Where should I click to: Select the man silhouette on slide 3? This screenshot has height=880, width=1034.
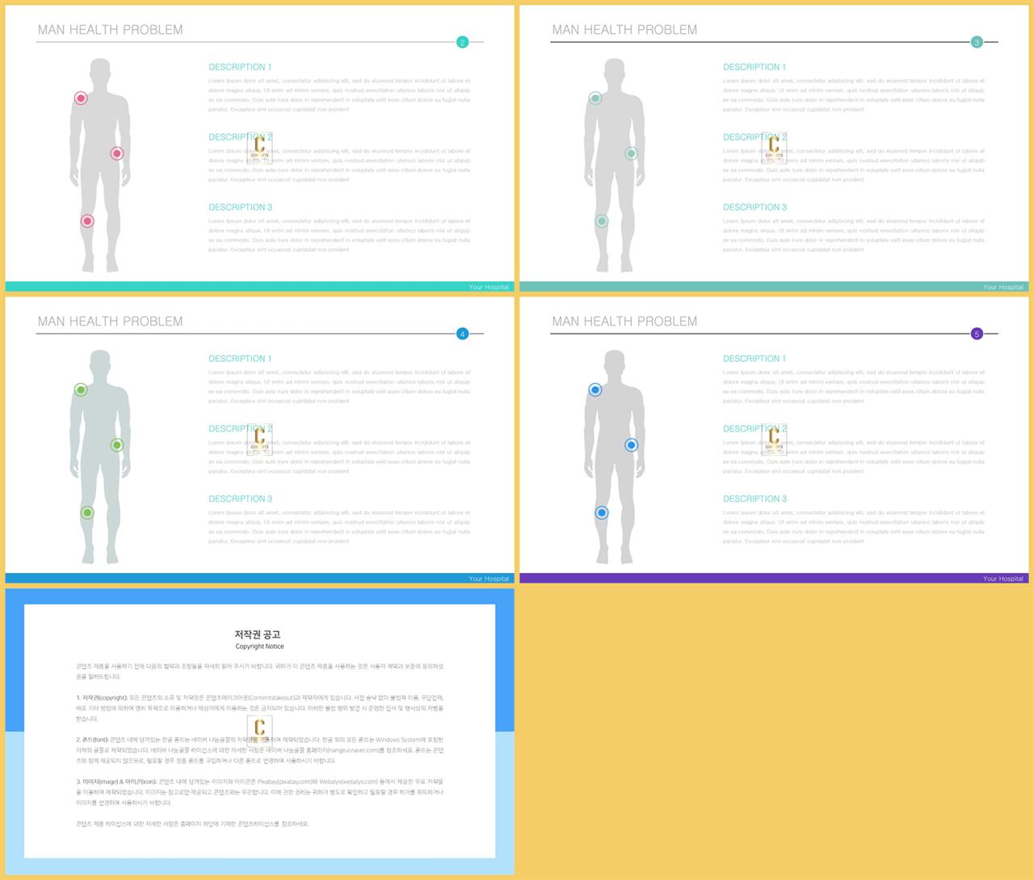[x=615, y=165]
